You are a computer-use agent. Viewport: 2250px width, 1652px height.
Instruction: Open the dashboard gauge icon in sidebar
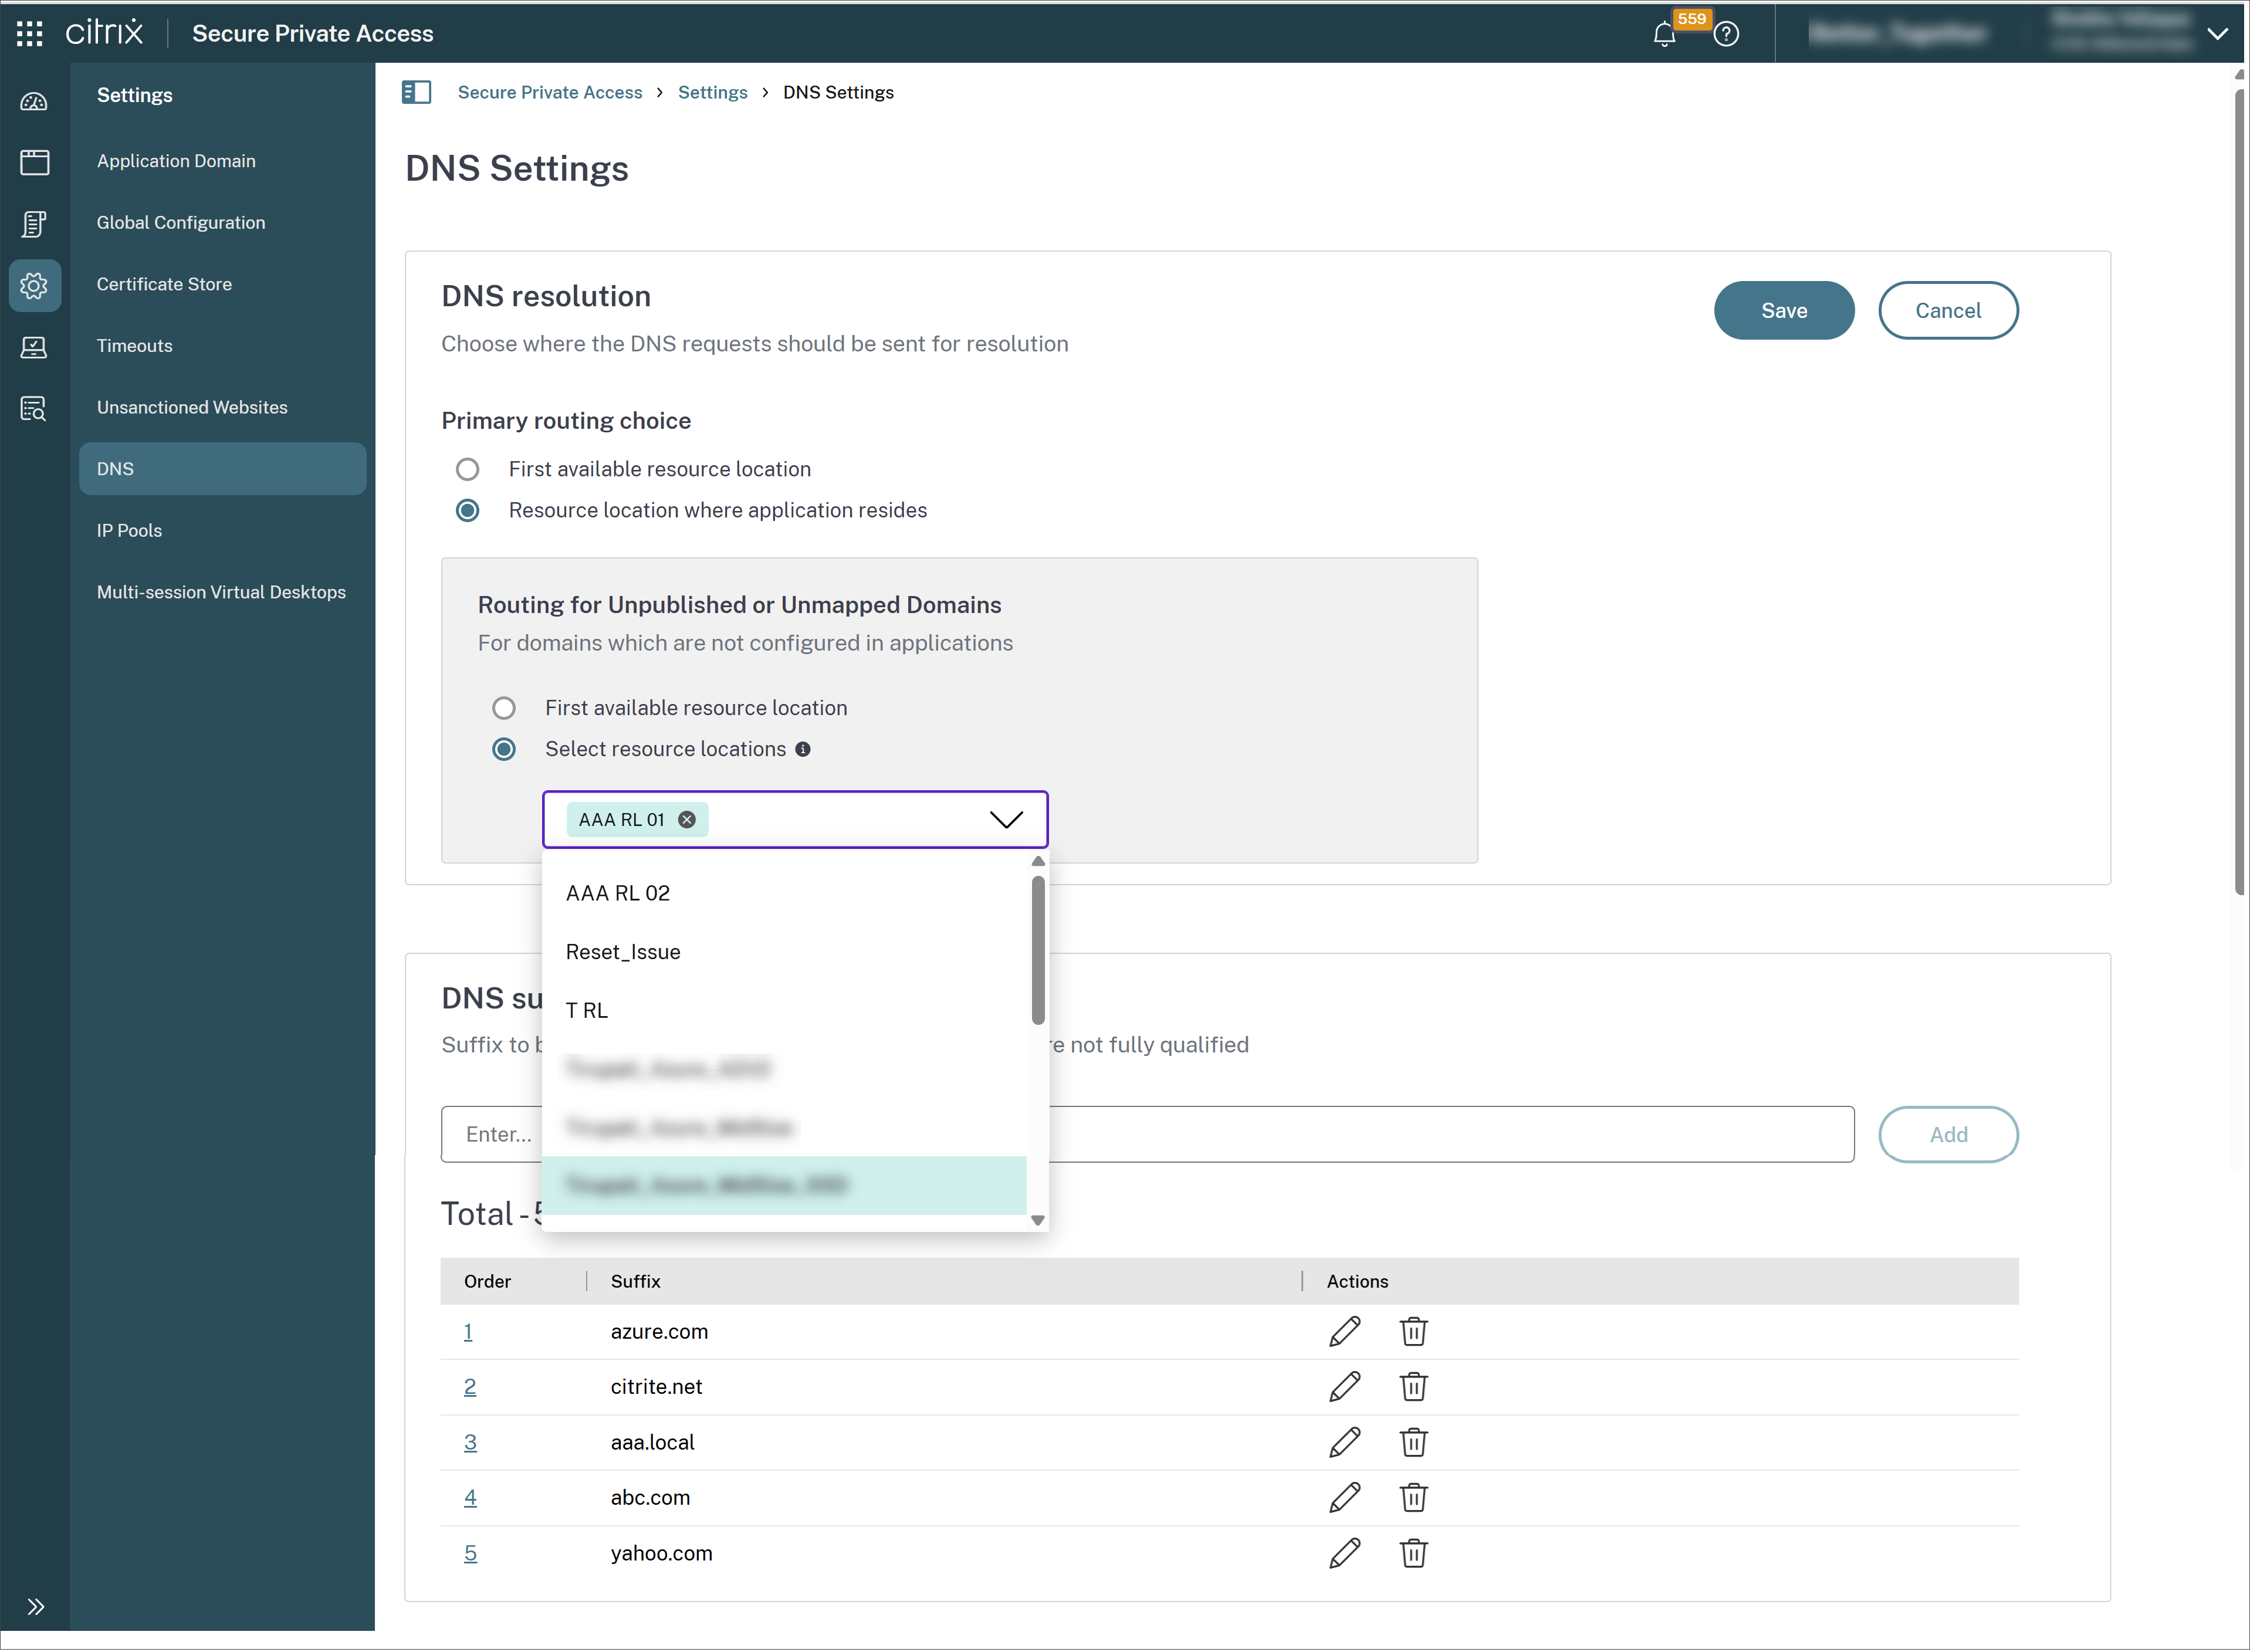(x=35, y=100)
